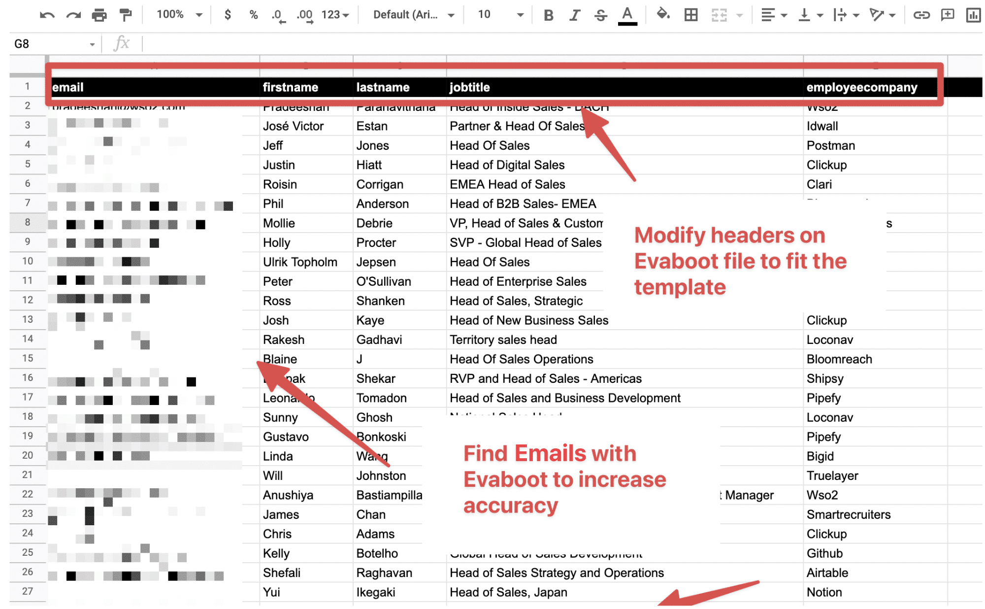The width and height of the screenshot is (985, 609).
Task: Click the Postman company cell
Action: (x=876, y=145)
